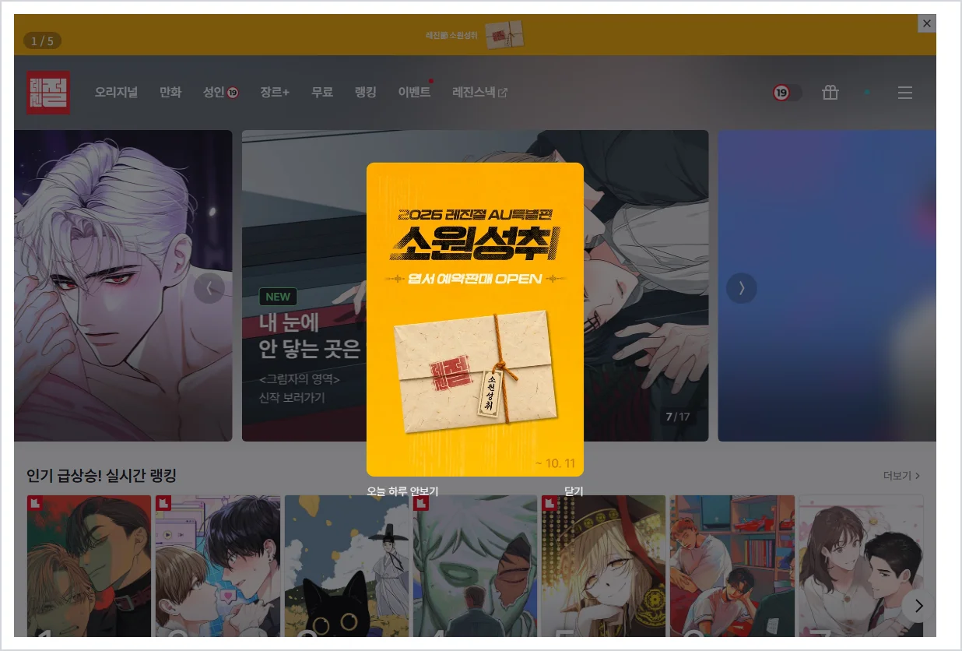Click the 7/17 slide counter
Image resolution: width=962 pixels, height=651 pixels.
click(x=678, y=417)
